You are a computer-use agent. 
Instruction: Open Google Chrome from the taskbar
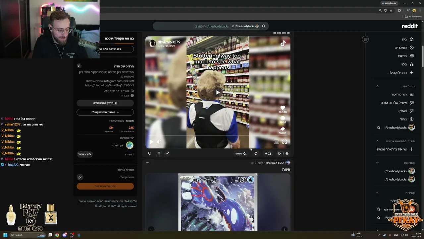57,235
